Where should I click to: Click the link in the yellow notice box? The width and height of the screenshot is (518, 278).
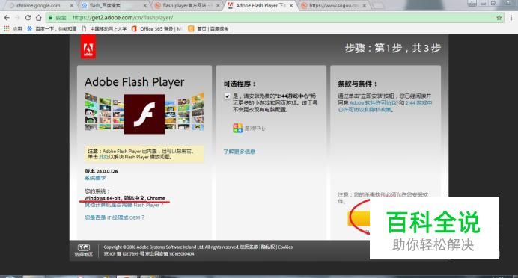coord(103,157)
